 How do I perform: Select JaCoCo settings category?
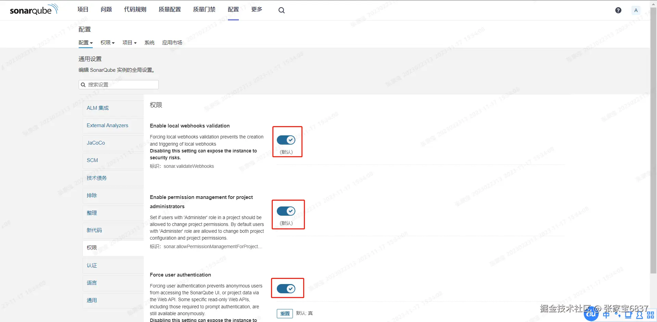(x=113, y=143)
